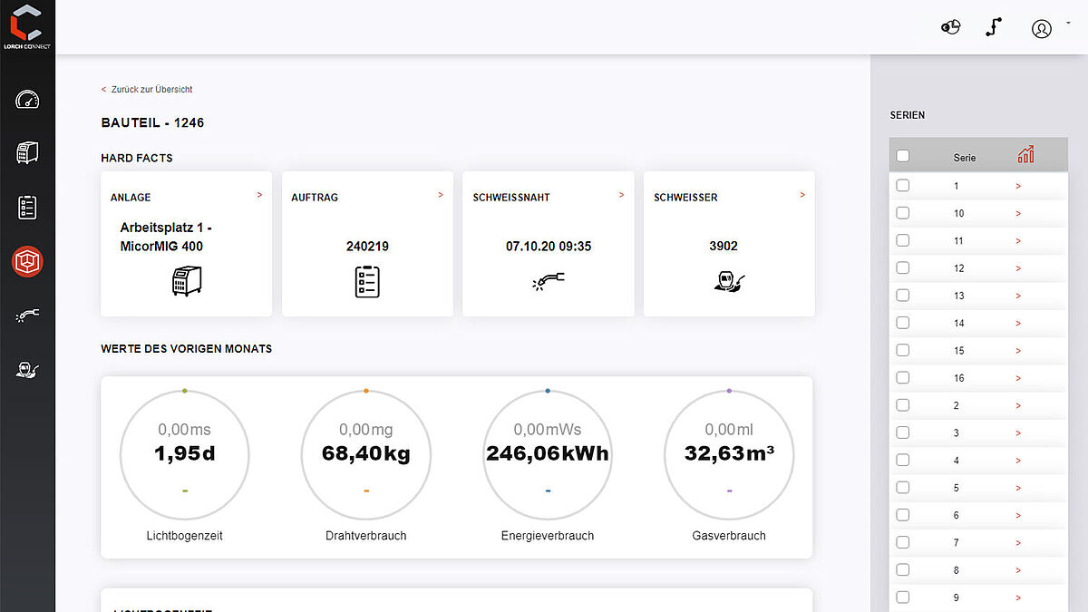
Task: Check the select-all box in Serie header
Action: 902,154
